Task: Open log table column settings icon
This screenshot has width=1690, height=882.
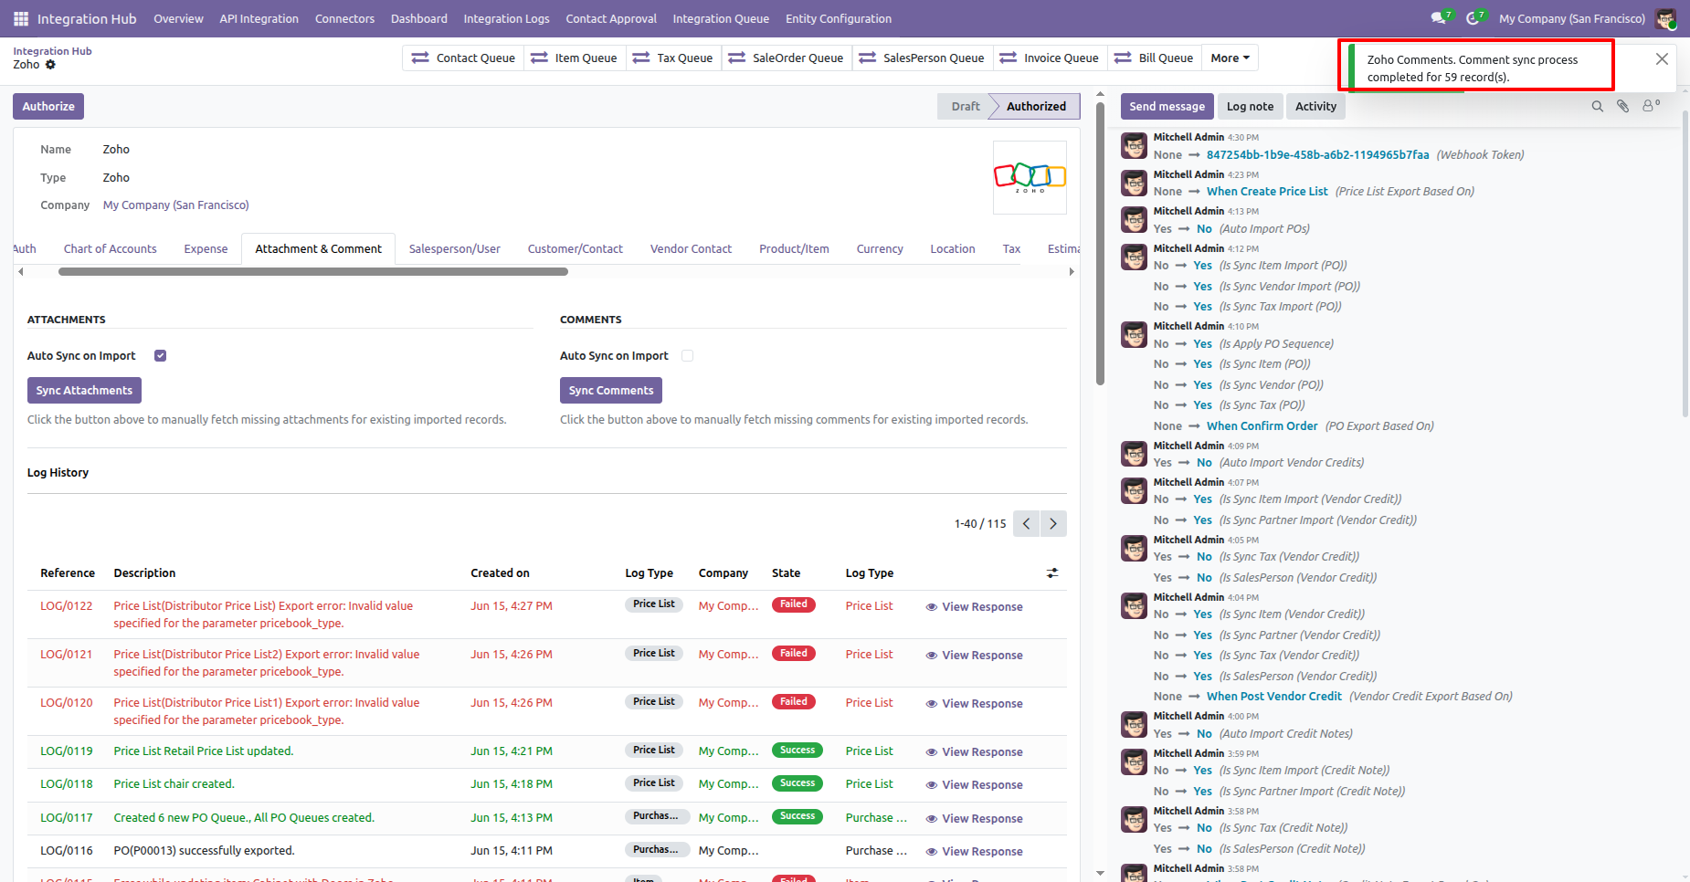Action: 1052,572
